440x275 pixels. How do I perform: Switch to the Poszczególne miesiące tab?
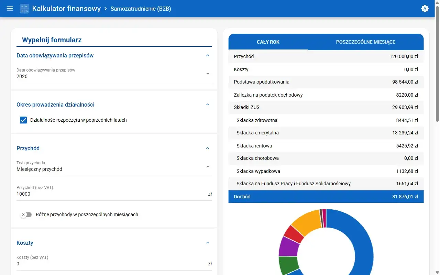tap(366, 42)
